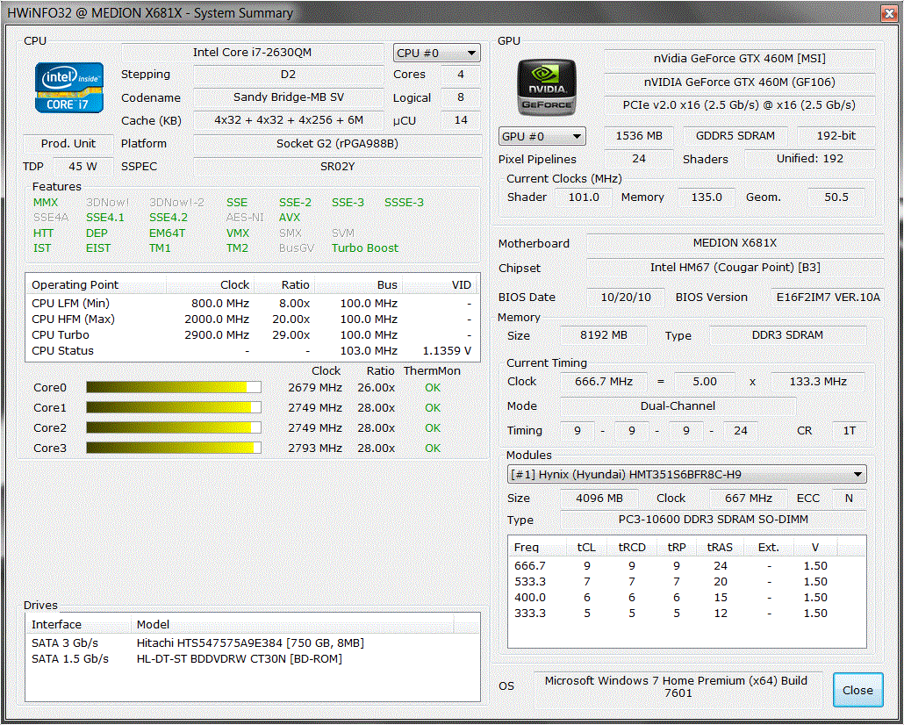Click the Intel Core i7 logo
Image resolution: width=904 pixels, height=725 pixels.
pos(69,88)
